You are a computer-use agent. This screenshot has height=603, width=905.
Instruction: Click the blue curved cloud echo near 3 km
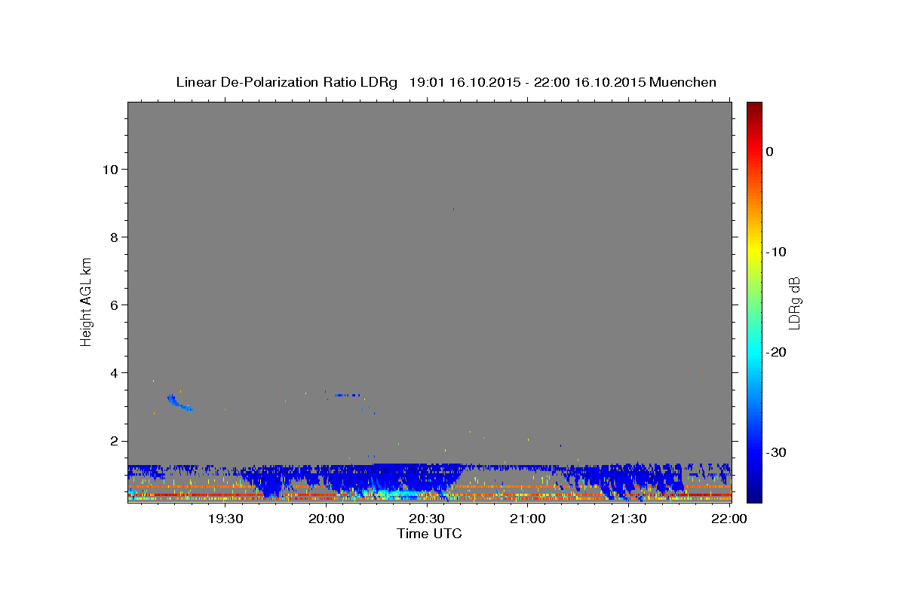(179, 402)
